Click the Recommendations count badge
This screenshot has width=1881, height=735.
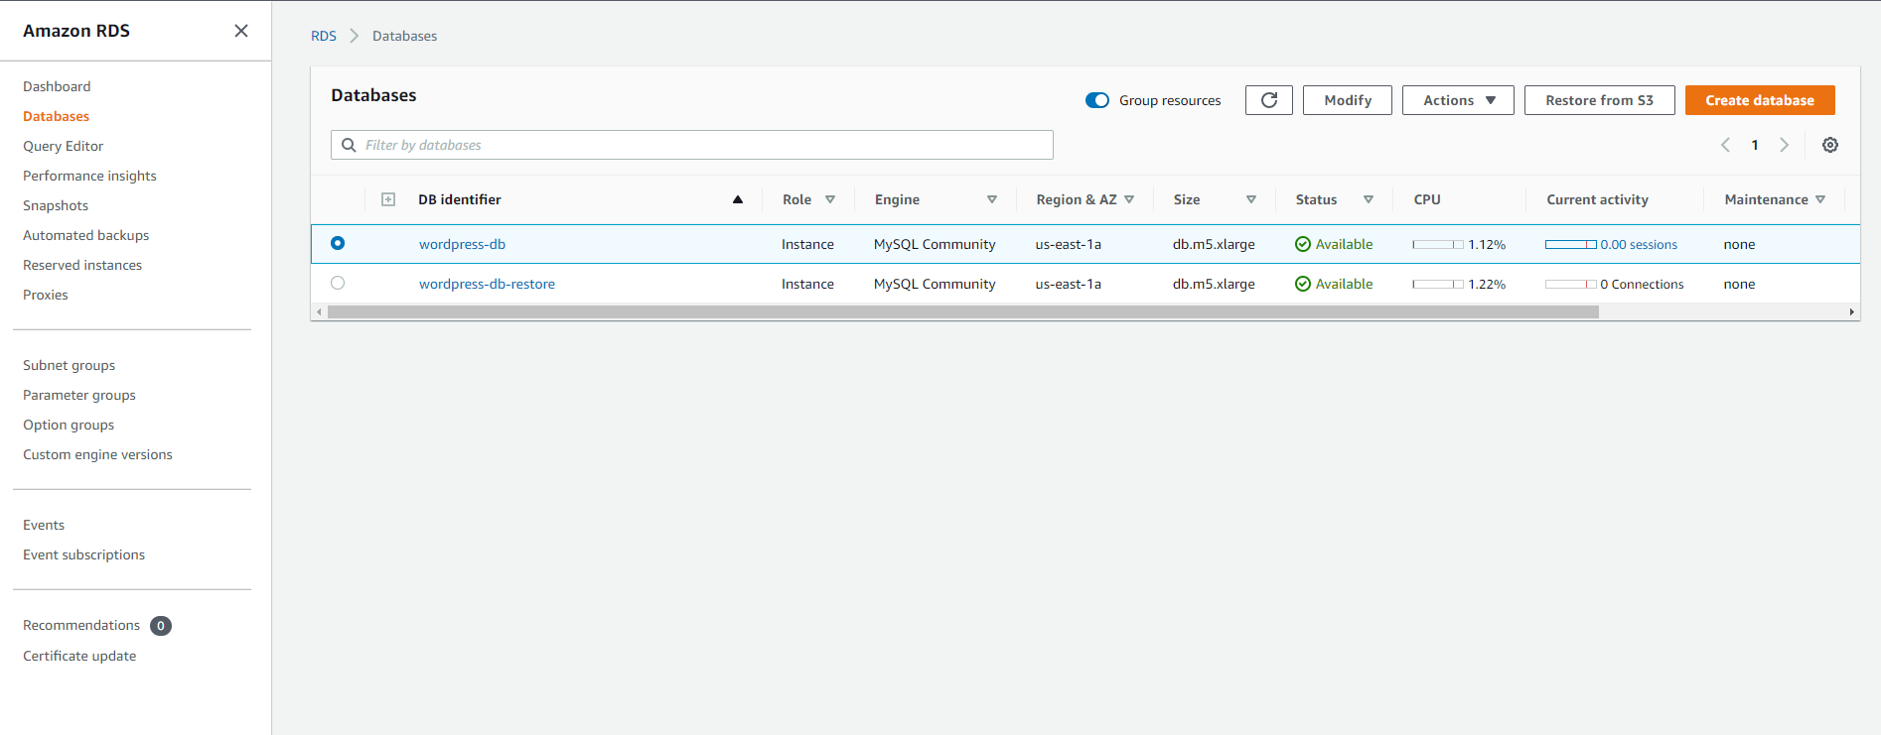click(x=161, y=626)
